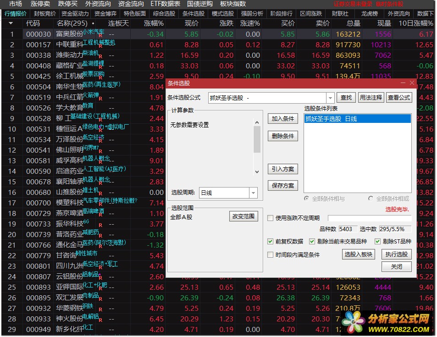Select stock row 000895 双汇发展

pos(217,298)
